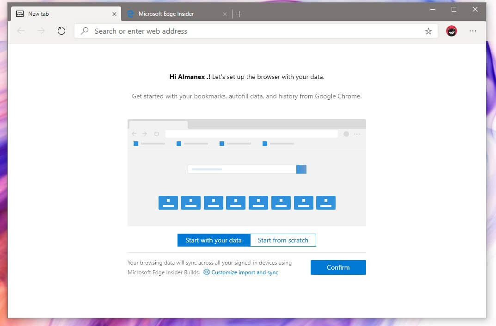The width and height of the screenshot is (496, 326).
Task: Open the Settings and more ellipsis menu
Action: [x=472, y=31]
